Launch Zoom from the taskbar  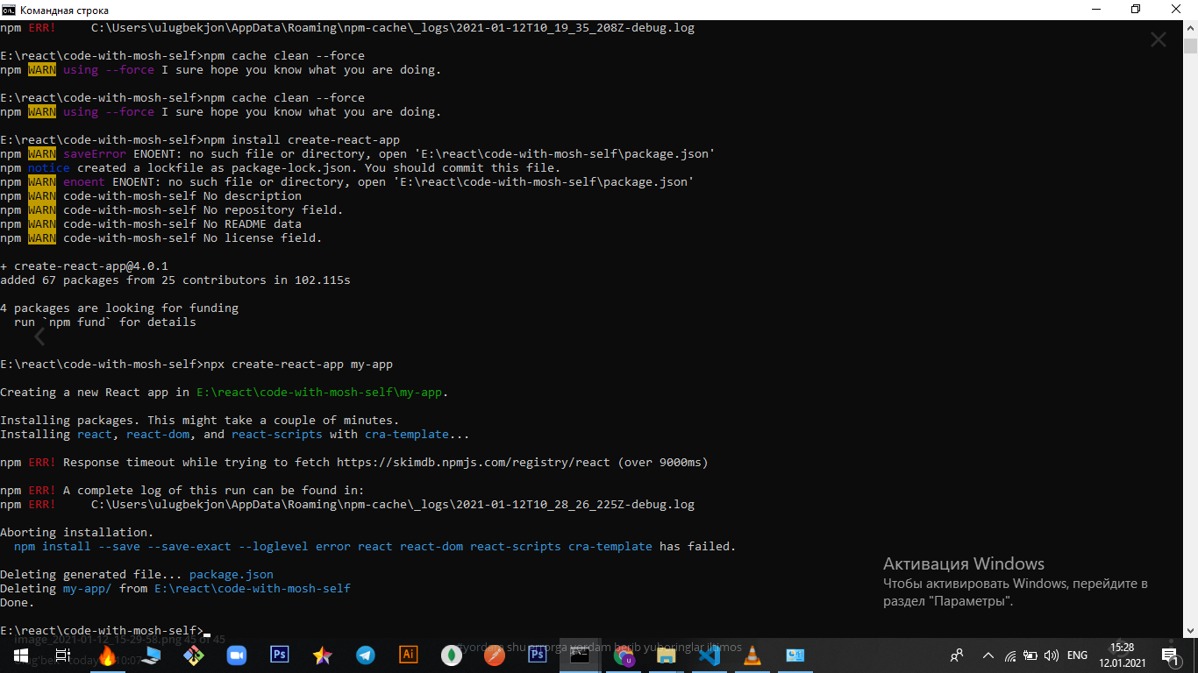coord(237,655)
